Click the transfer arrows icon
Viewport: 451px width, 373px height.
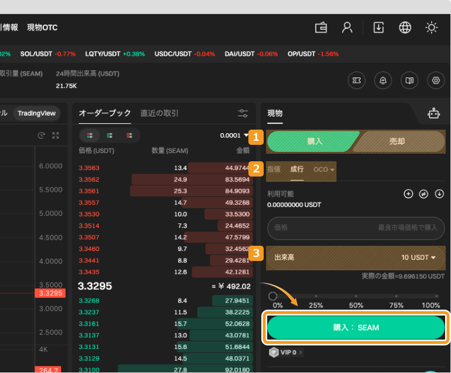coord(423,194)
